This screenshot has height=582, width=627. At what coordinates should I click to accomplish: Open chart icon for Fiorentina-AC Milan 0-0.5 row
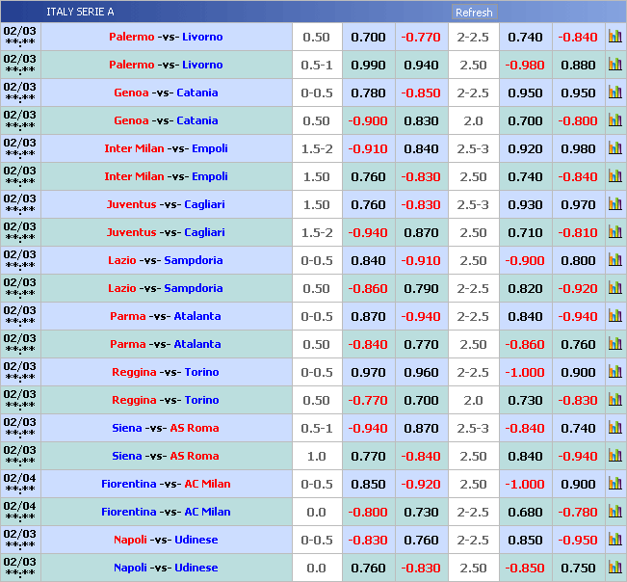click(614, 484)
